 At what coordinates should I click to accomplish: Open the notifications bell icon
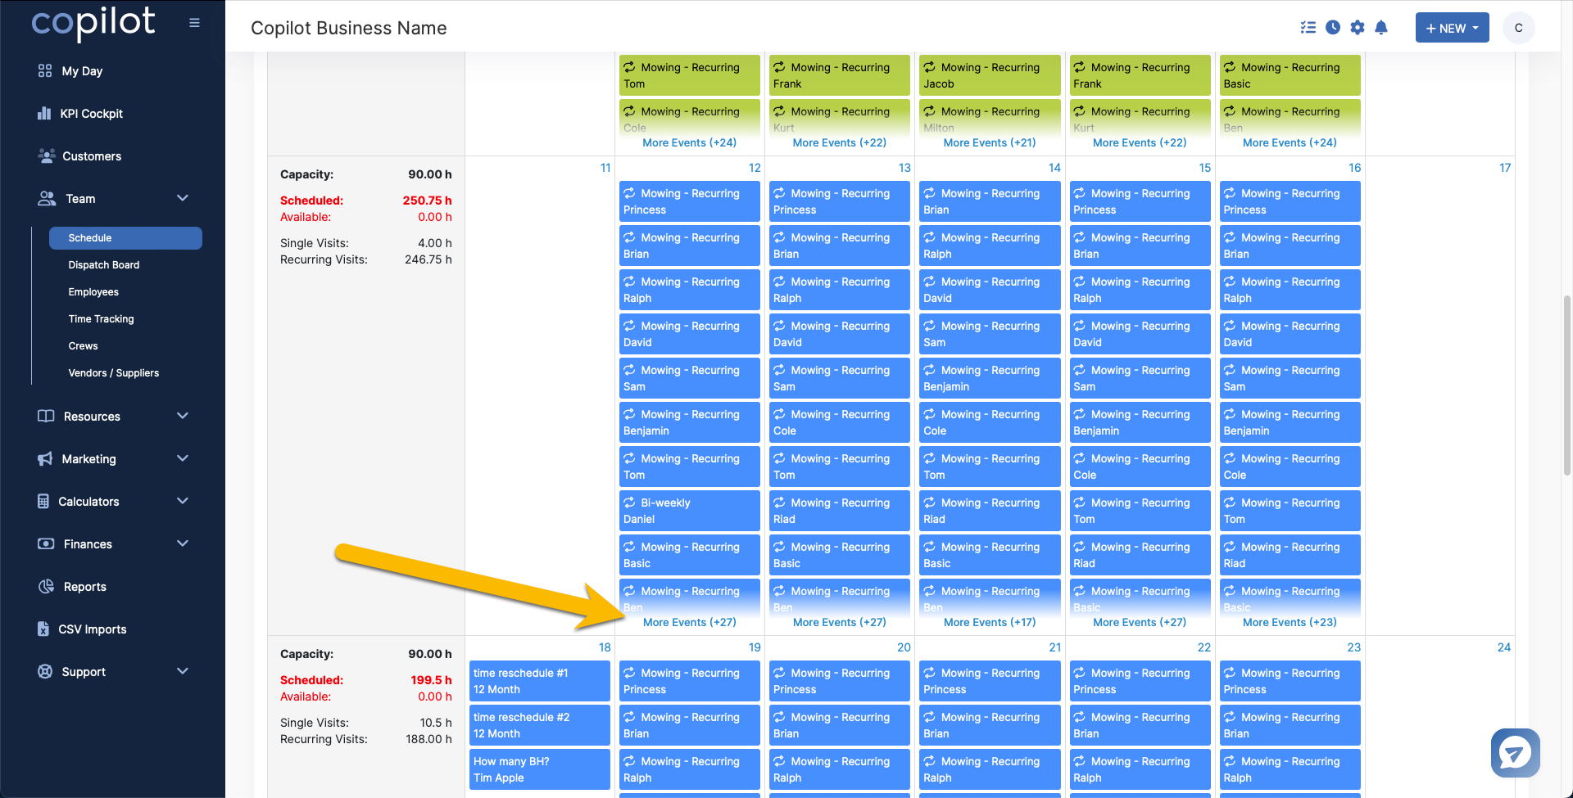(1381, 28)
